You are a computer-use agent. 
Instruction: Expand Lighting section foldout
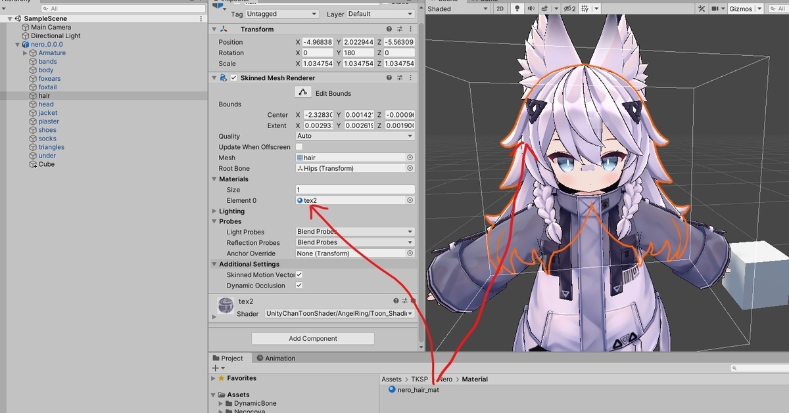click(214, 211)
